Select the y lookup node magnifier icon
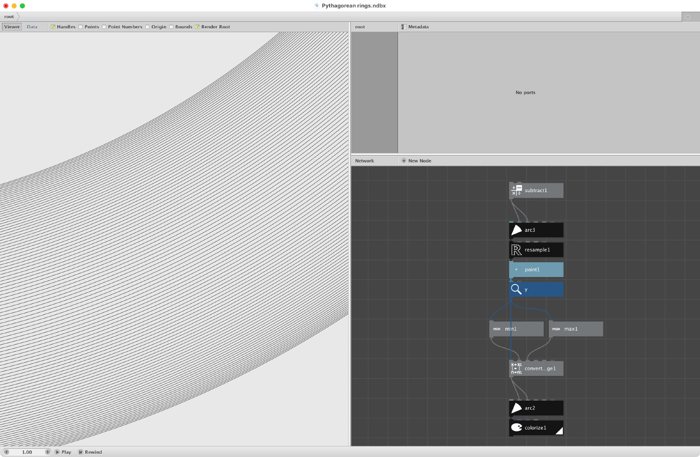 516,290
